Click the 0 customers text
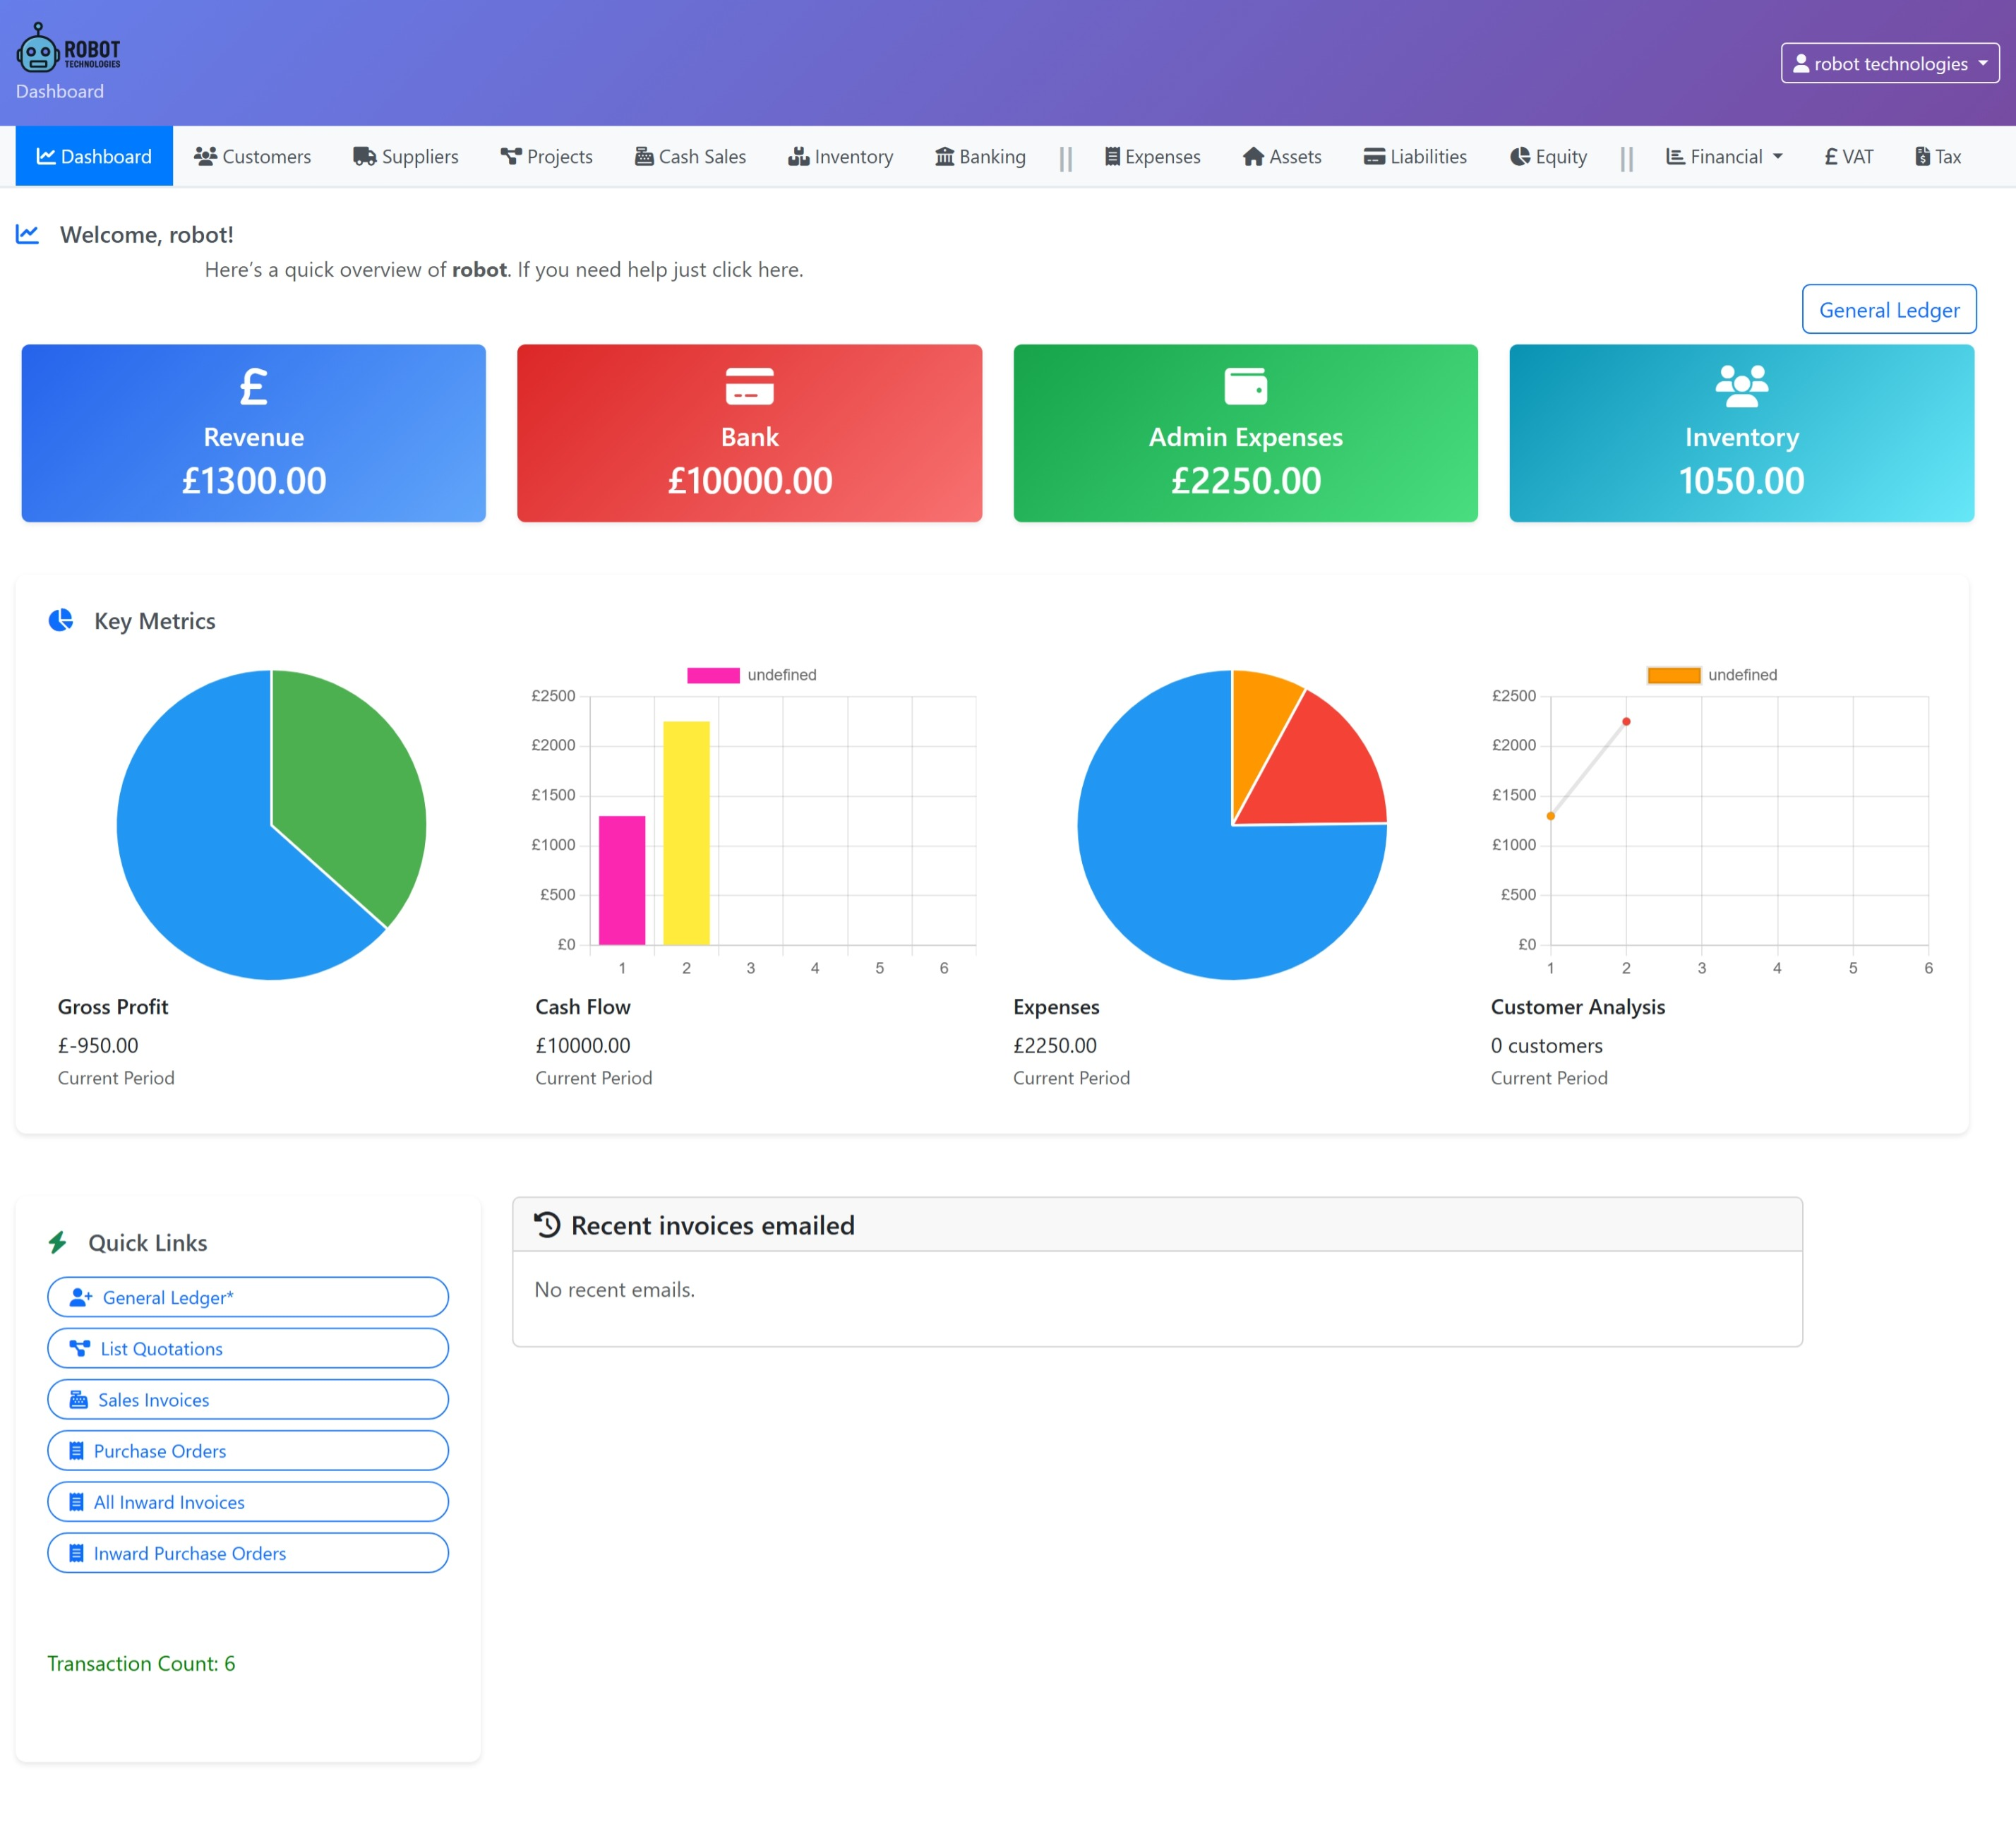The image size is (2016, 1824). click(x=1546, y=1045)
